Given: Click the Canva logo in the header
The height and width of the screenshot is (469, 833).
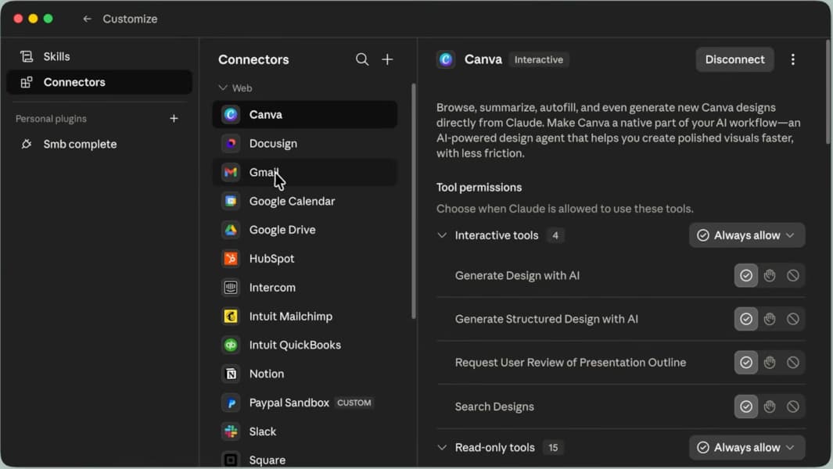Looking at the screenshot, I should (446, 59).
